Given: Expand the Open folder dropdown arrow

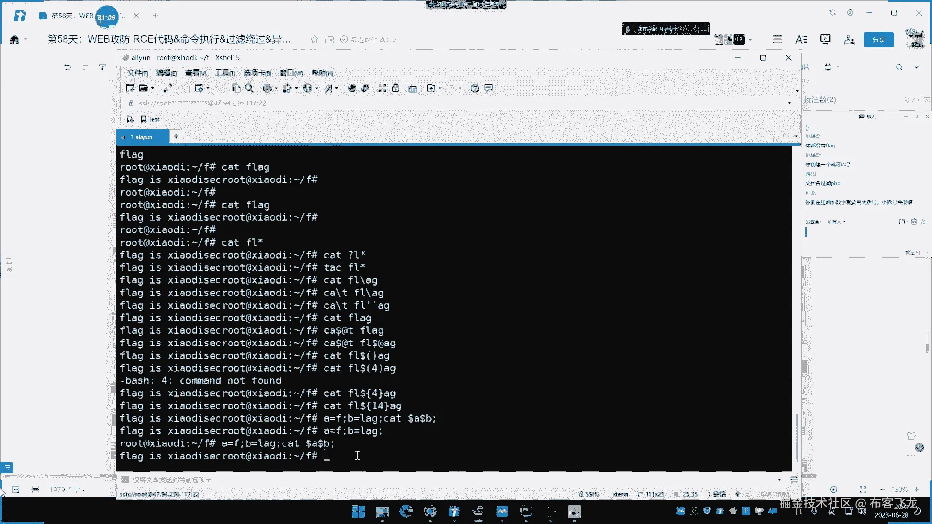Looking at the screenshot, I should point(152,88).
